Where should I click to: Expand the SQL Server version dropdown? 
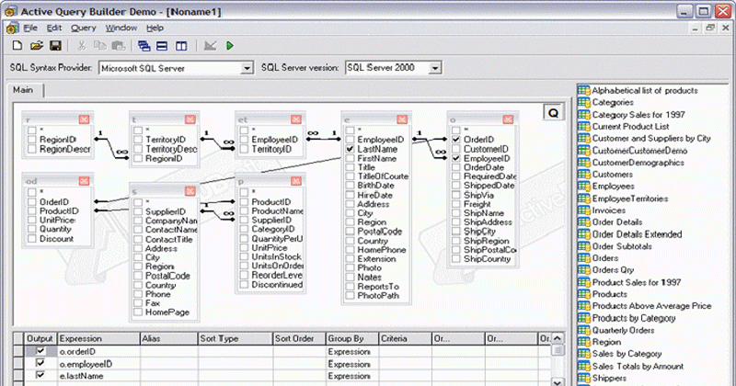(434, 68)
